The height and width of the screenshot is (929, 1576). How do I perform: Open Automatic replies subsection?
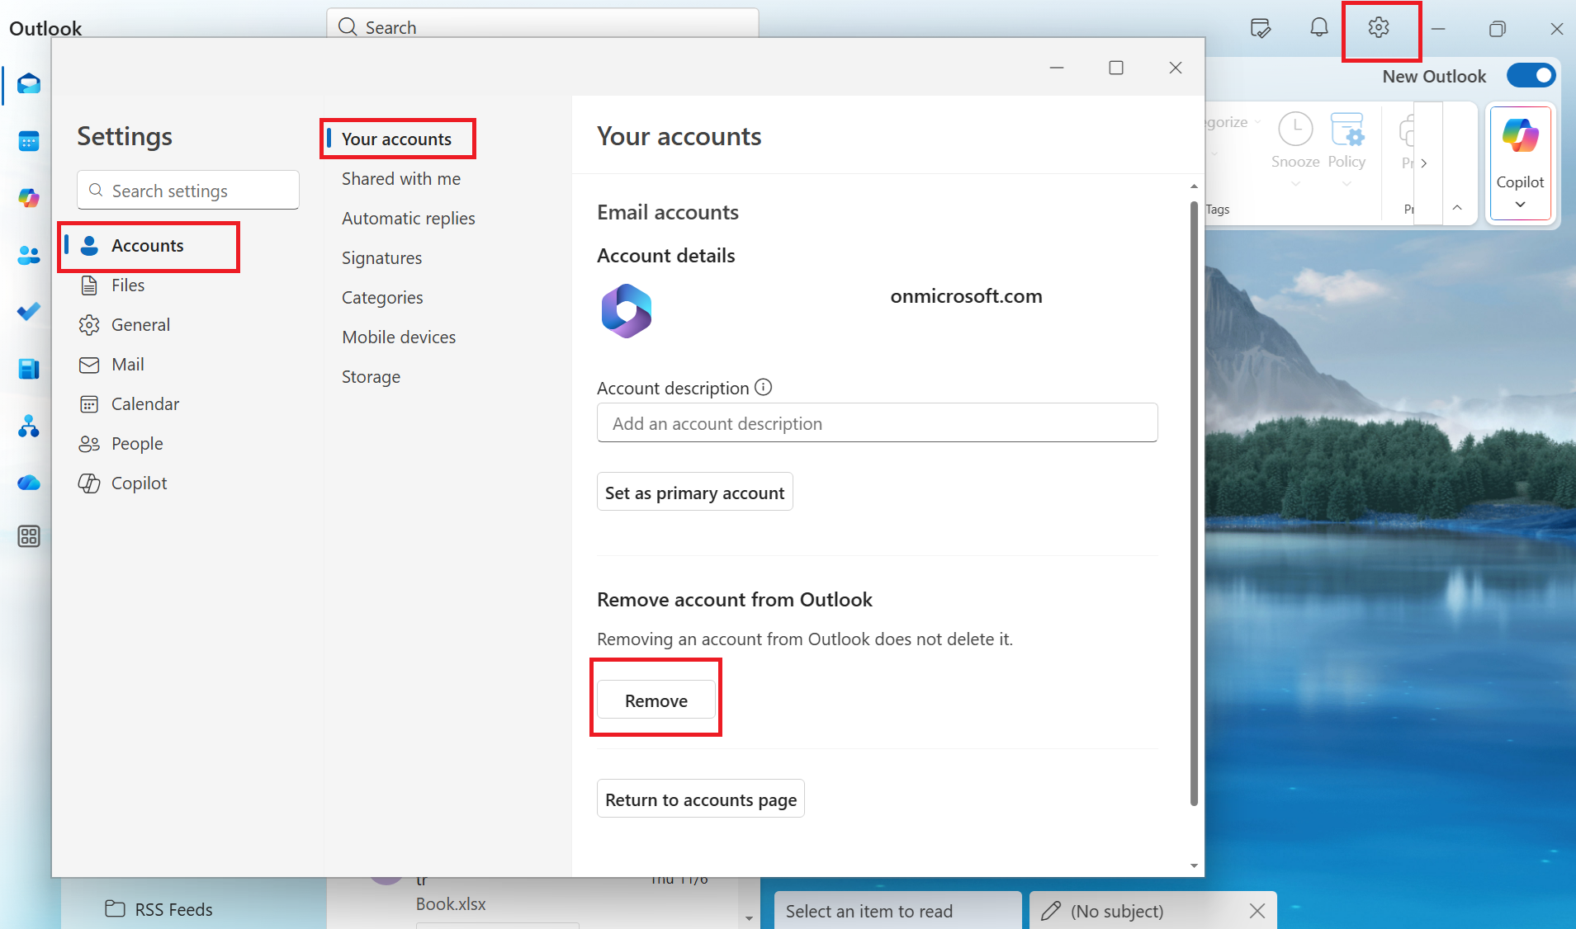pos(409,219)
